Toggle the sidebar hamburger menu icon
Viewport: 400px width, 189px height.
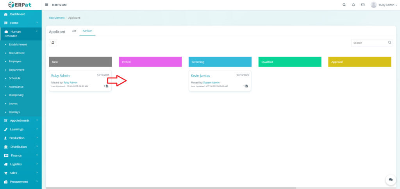click(x=46, y=5)
